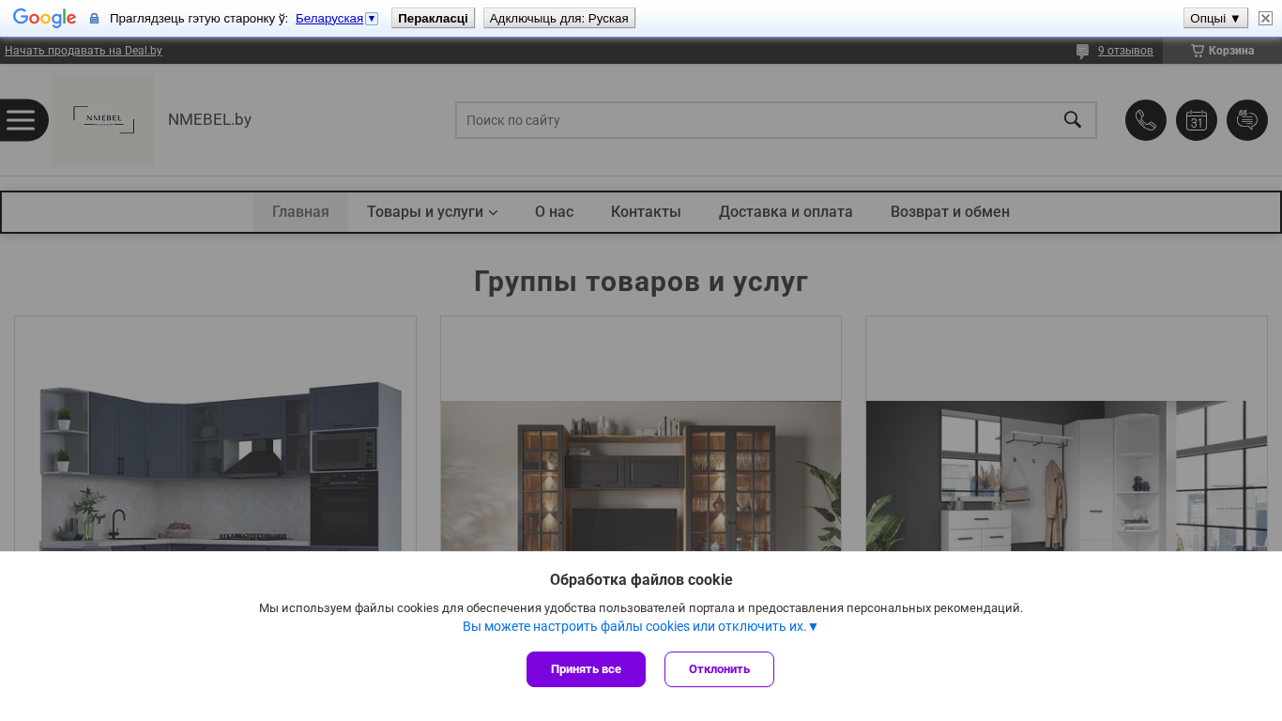
Task: Click the reviews speech bubble icon
Action: (1083, 52)
